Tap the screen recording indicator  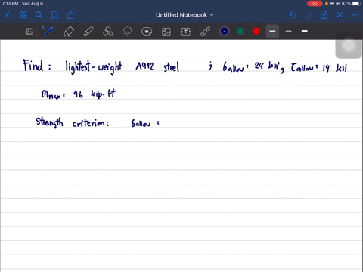pos(315,4)
